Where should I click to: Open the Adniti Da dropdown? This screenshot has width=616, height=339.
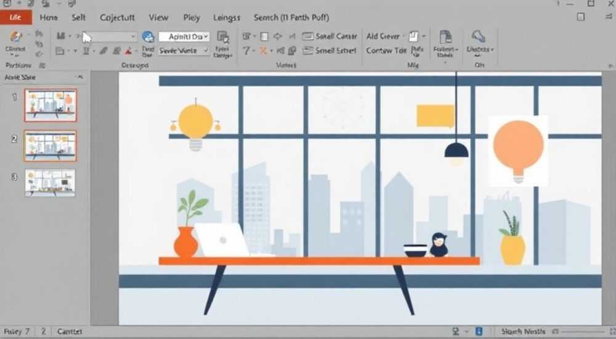coord(184,36)
